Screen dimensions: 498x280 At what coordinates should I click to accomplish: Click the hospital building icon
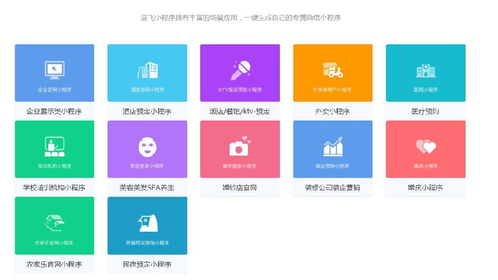426,70
